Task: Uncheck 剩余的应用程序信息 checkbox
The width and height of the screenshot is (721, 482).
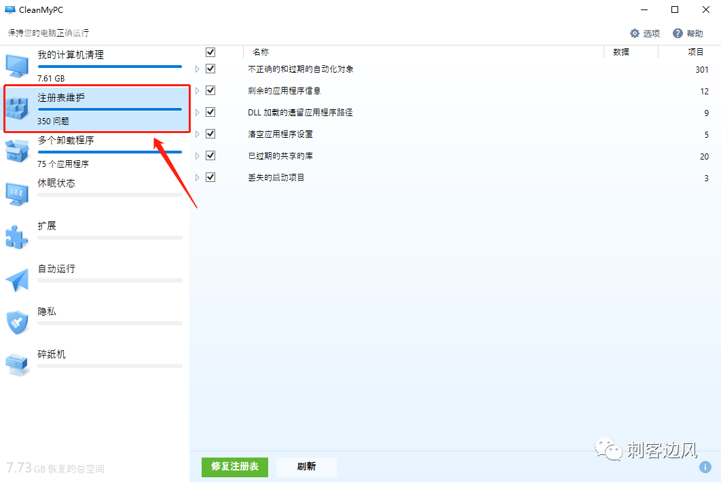Action: pos(210,90)
